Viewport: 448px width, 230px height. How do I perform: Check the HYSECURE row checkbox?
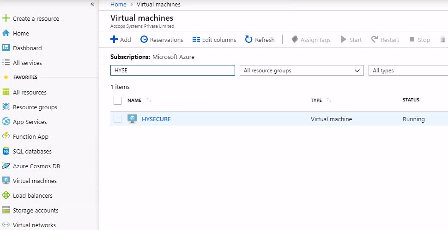pos(117,118)
